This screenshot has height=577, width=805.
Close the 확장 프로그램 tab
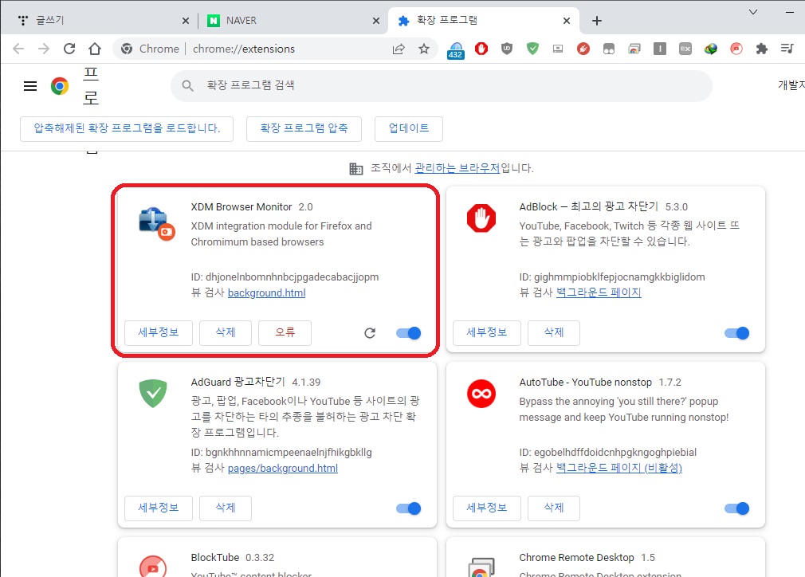566,21
